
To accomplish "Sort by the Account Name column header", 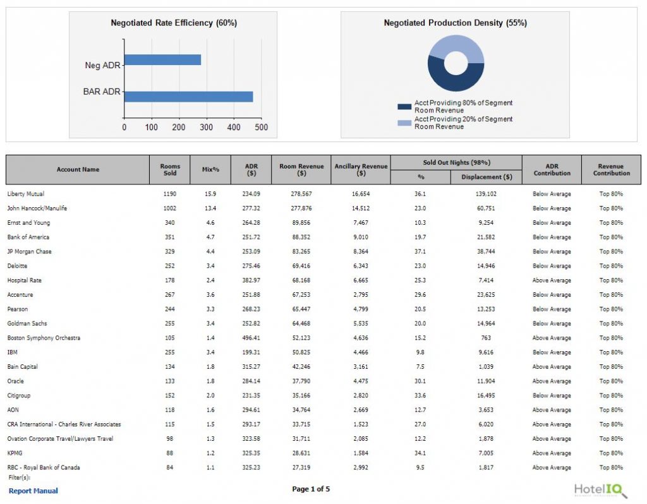I will [x=78, y=169].
